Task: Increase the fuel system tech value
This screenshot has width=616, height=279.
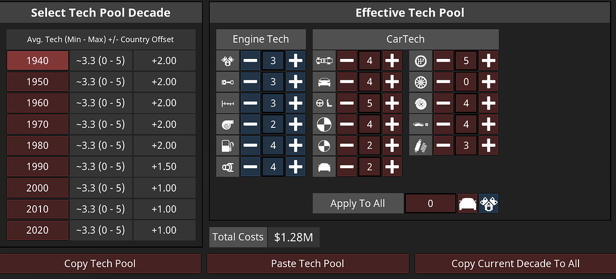Action: (295, 146)
